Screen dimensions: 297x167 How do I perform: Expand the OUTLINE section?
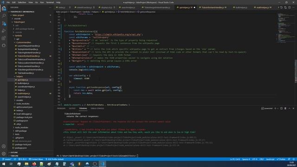click(x=14, y=153)
